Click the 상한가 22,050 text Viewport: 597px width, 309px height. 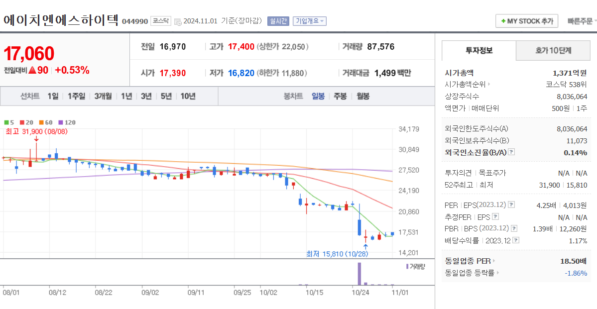282,47
